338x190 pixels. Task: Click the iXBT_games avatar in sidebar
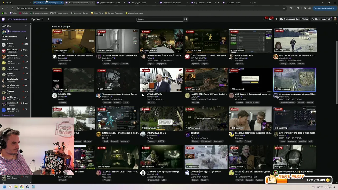3,110
